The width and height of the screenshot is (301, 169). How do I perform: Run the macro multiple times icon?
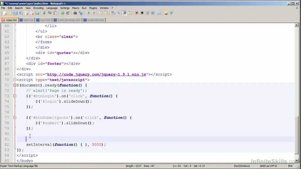point(153,13)
